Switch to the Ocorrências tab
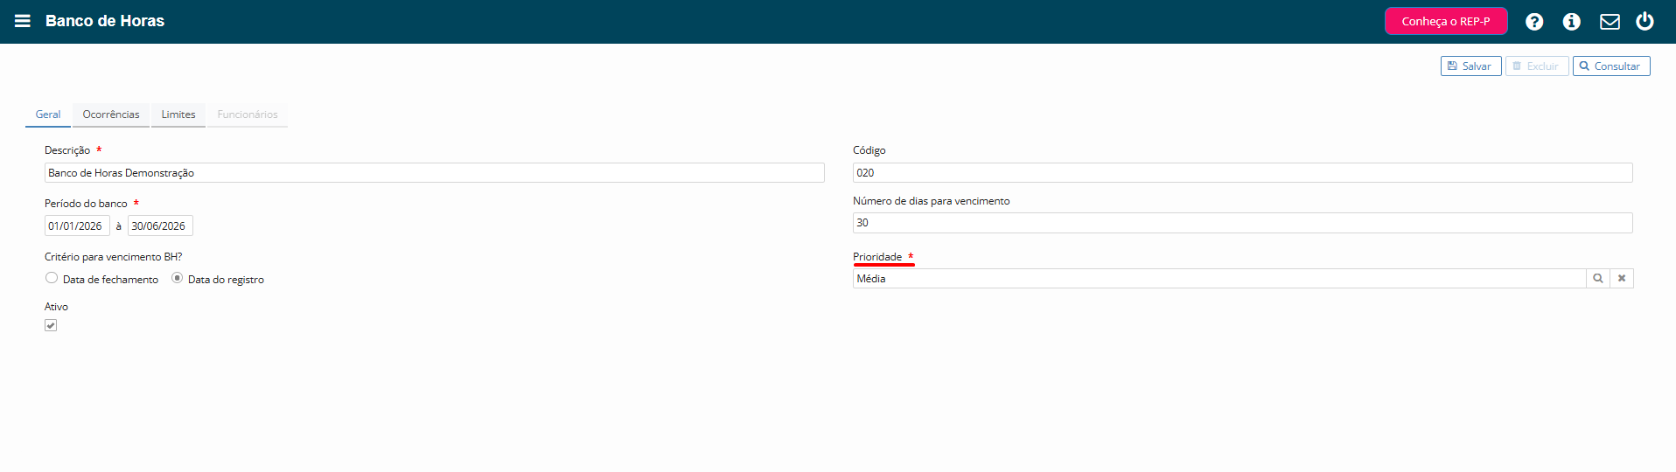This screenshot has height=472, width=1676. (111, 115)
